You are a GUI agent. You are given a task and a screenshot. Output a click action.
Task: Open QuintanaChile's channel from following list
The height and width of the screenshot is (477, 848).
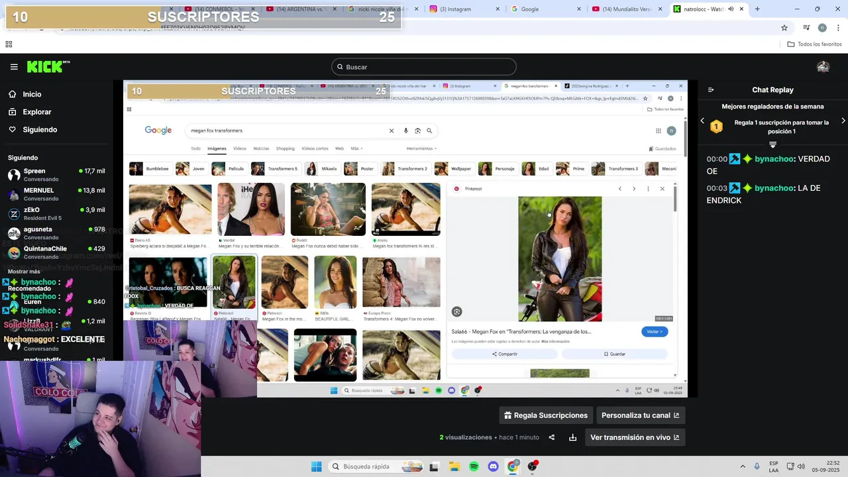pos(56,252)
